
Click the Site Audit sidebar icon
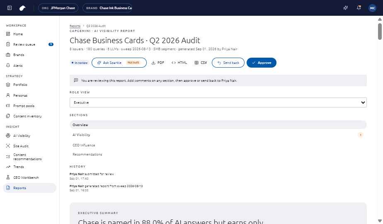pos(8,146)
